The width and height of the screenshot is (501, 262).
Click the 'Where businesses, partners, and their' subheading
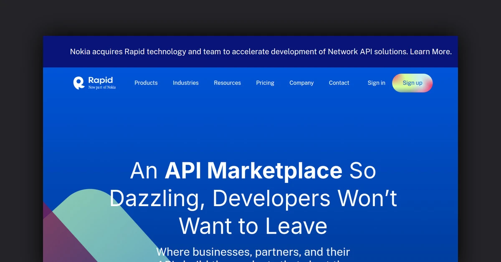[x=253, y=252]
